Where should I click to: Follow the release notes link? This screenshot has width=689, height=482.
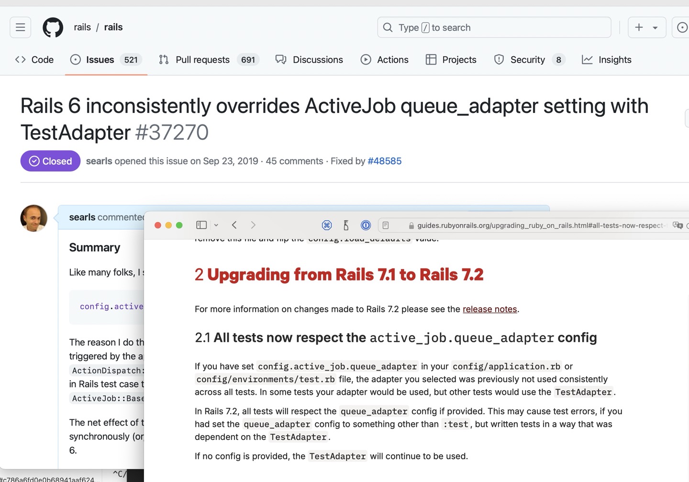coord(489,309)
